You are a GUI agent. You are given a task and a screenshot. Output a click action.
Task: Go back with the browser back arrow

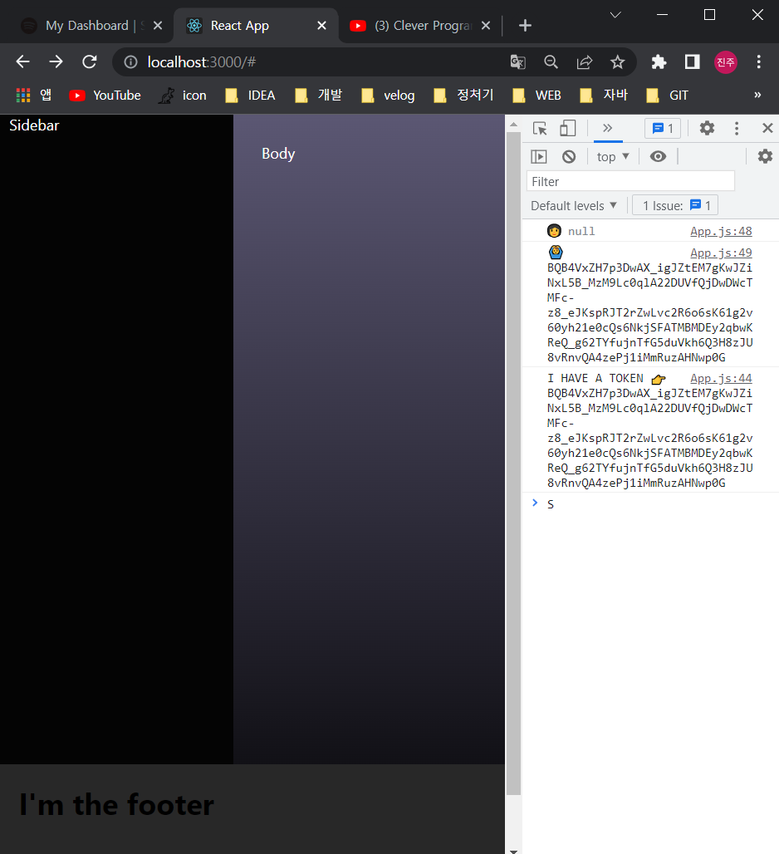coord(23,61)
